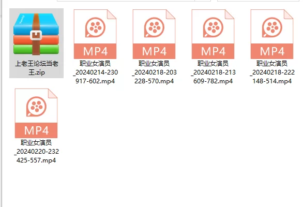Click filename label 职业女演员_20240218-222148-514.mp4

tap(272, 72)
